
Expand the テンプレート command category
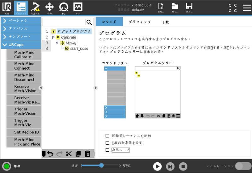coord(21,37)
